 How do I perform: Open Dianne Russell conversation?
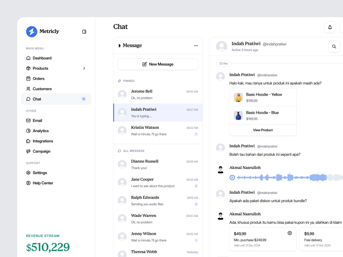click(158, 164)
